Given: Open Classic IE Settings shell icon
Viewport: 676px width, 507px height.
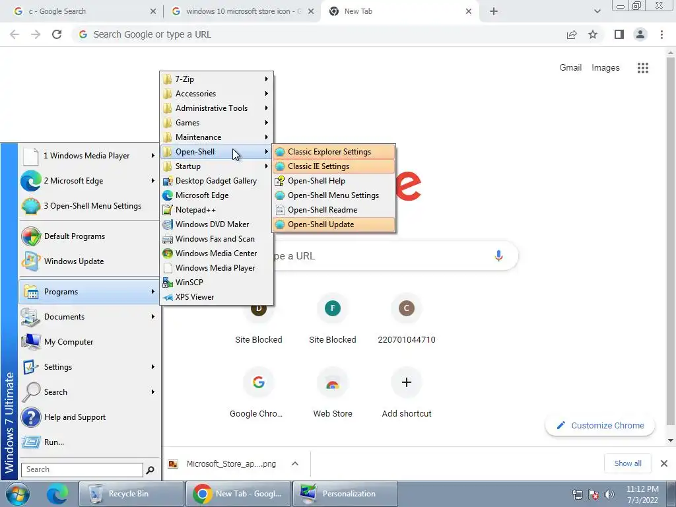Looking at the screenshot, I should [280, 166].
